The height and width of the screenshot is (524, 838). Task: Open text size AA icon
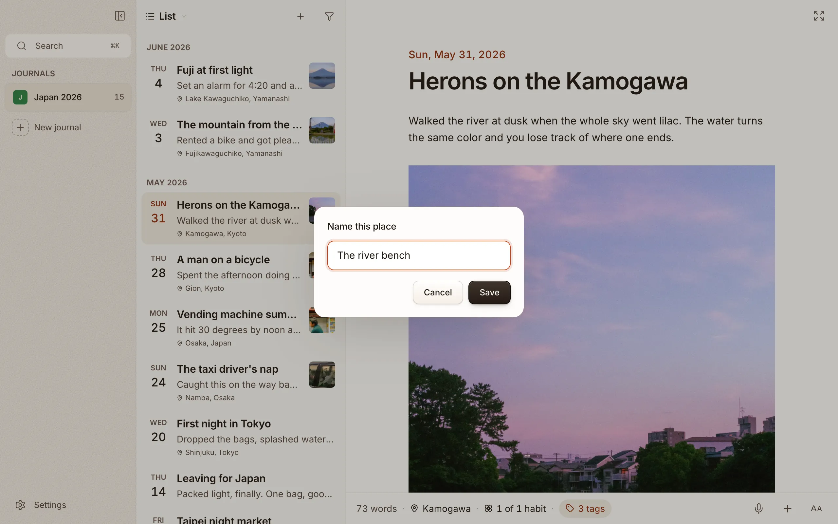816,508
